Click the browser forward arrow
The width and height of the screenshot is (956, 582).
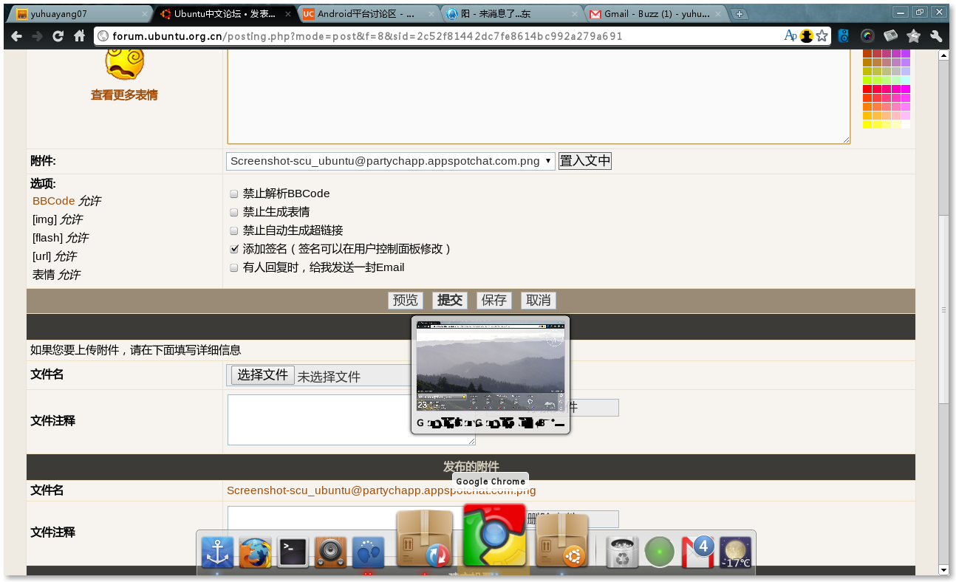click(37, 35)
